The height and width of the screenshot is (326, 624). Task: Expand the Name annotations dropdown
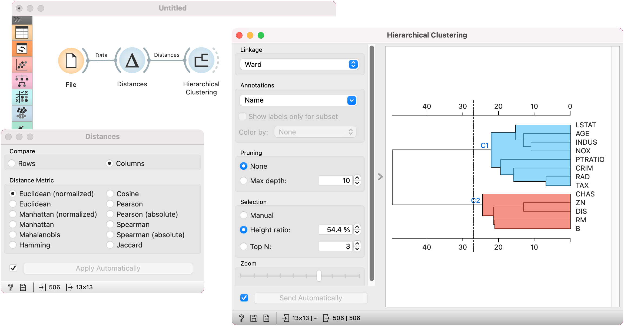coord(298,100)
